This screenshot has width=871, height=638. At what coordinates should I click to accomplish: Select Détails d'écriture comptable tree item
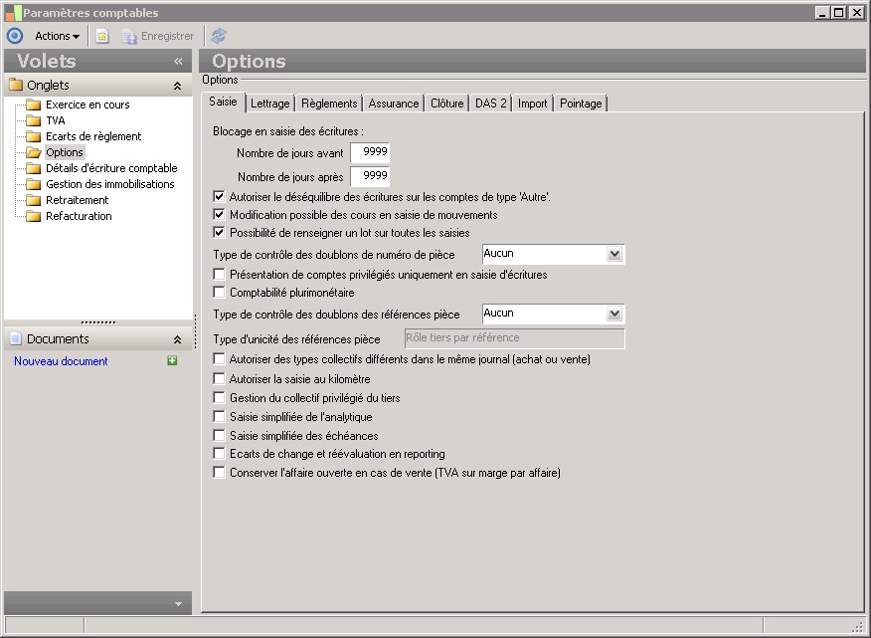[111, 168]
